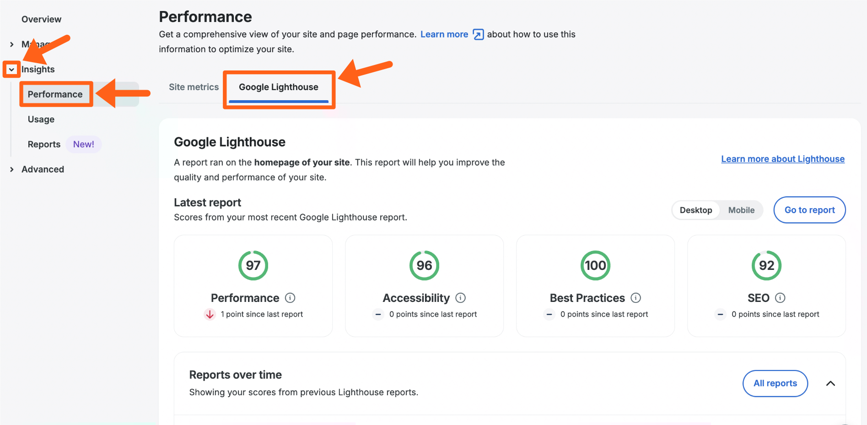Click the All reports button
This screenshot has height=425, width=867.
775,383
